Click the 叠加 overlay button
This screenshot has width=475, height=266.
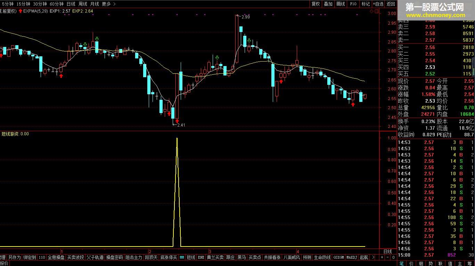point(328,4)
